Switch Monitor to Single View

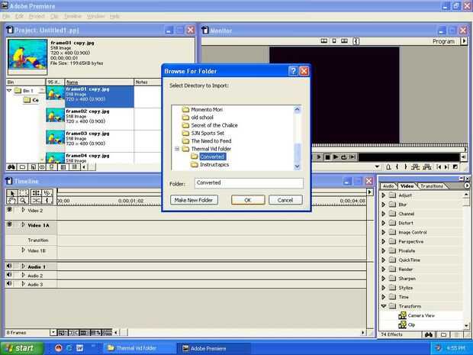coord(334,40)
